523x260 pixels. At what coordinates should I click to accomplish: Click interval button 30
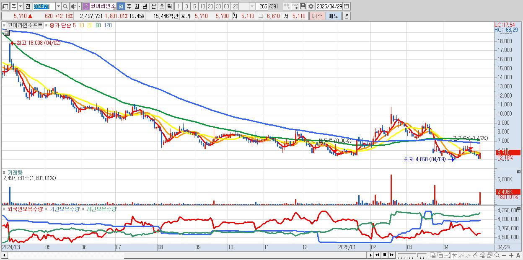click(x=218, y=7)
